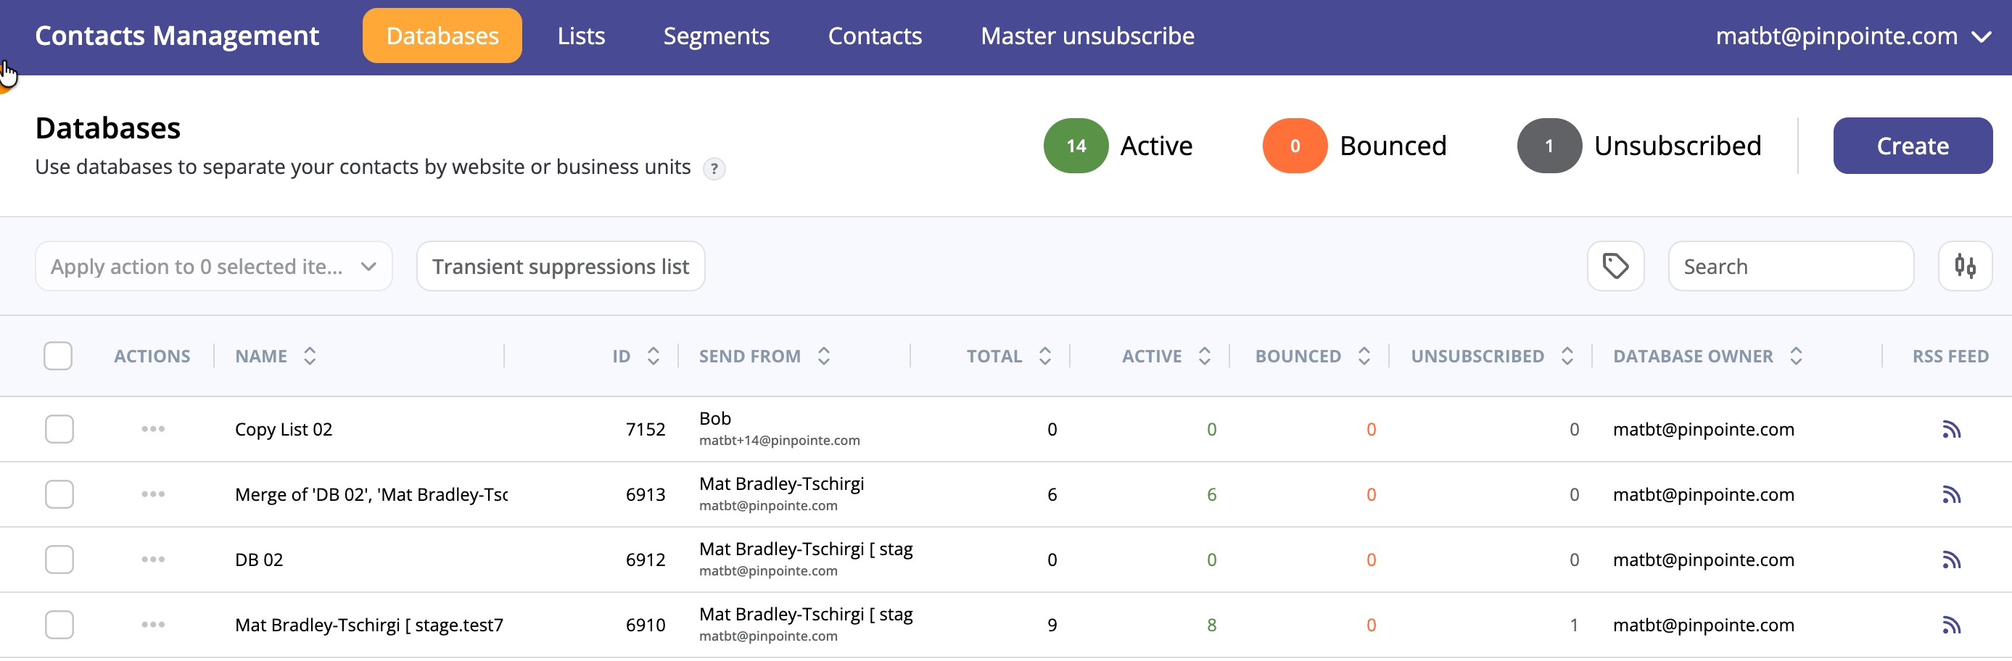Image resolution: width=2012 pixels, height=661 pixels.
Task: Open actions menu for DB 02
Action: [x=153, y=560]
